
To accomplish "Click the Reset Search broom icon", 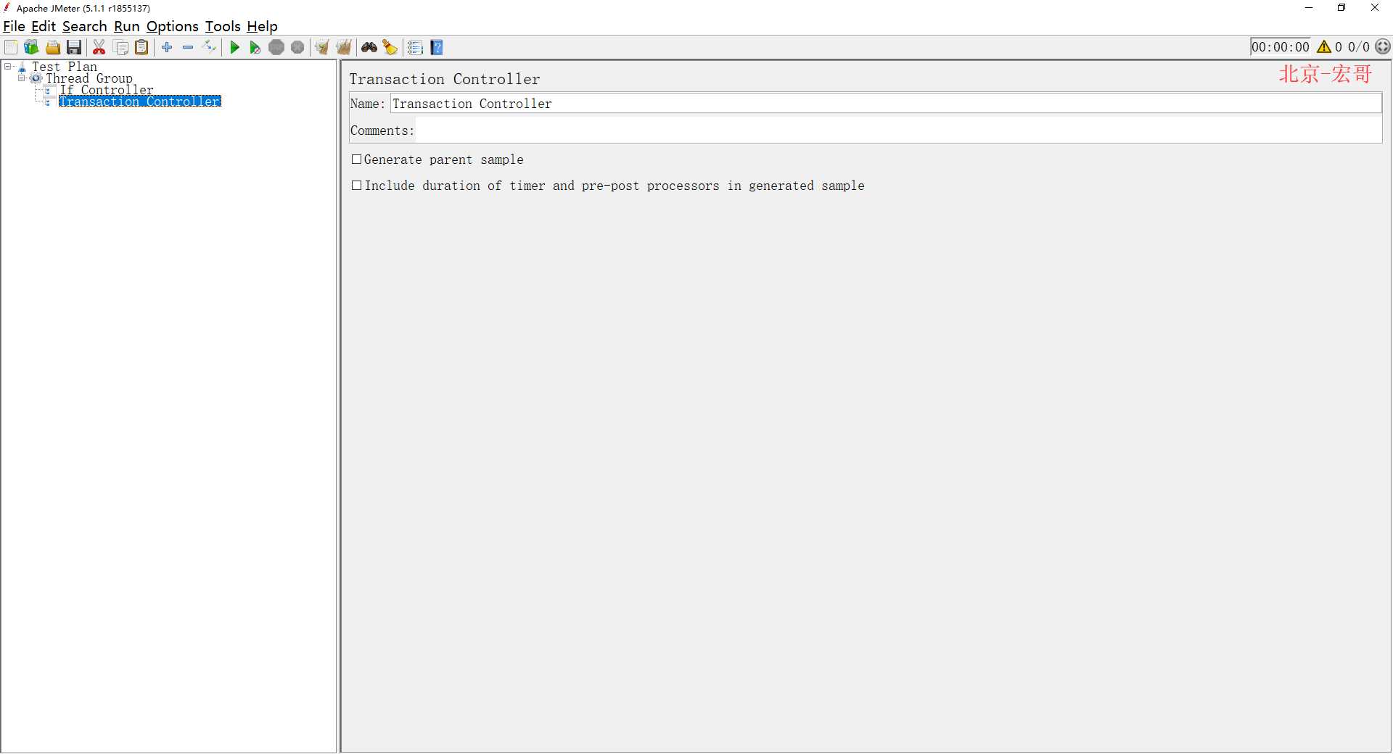I will 390,47.
